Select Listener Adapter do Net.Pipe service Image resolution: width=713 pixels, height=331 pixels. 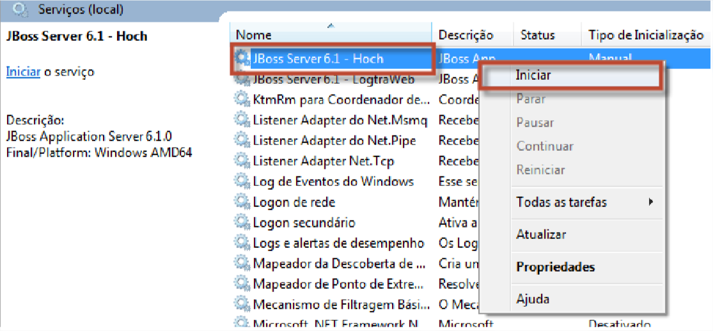click(x=334, y=141)
